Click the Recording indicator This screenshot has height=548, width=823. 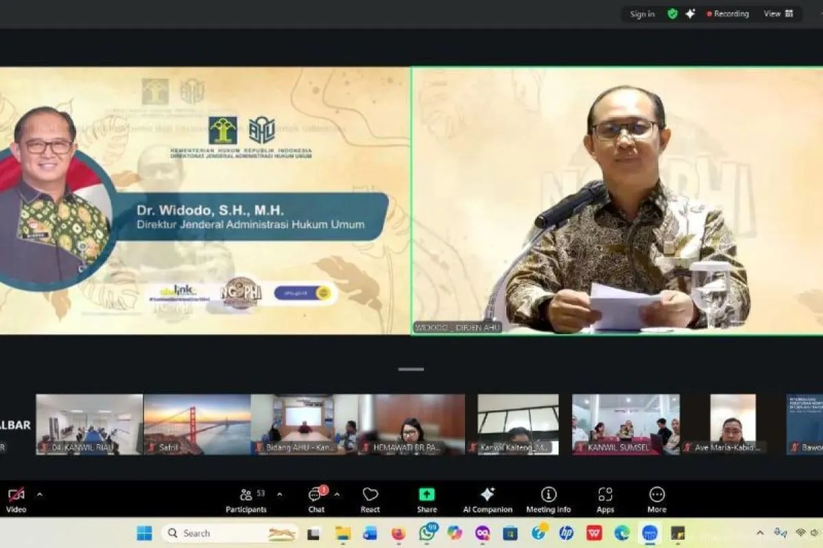coord(728,14)
